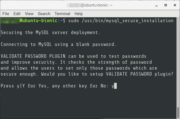Open the Help menu
The width and height of the screenshot is (180, 119).
(x=79, y=14)
